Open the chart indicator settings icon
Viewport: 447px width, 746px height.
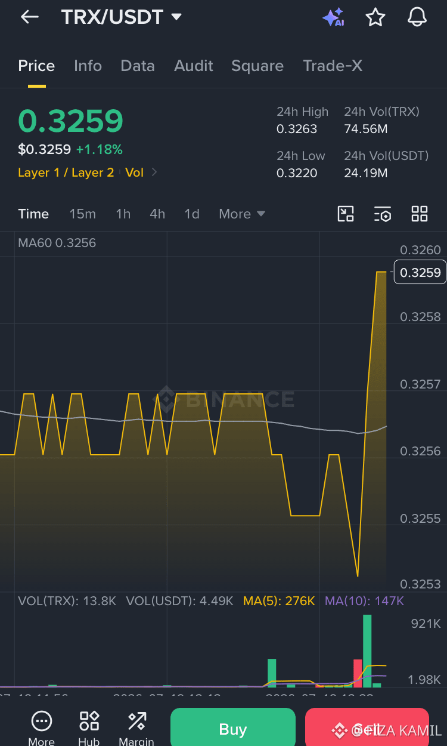(383, 214)
